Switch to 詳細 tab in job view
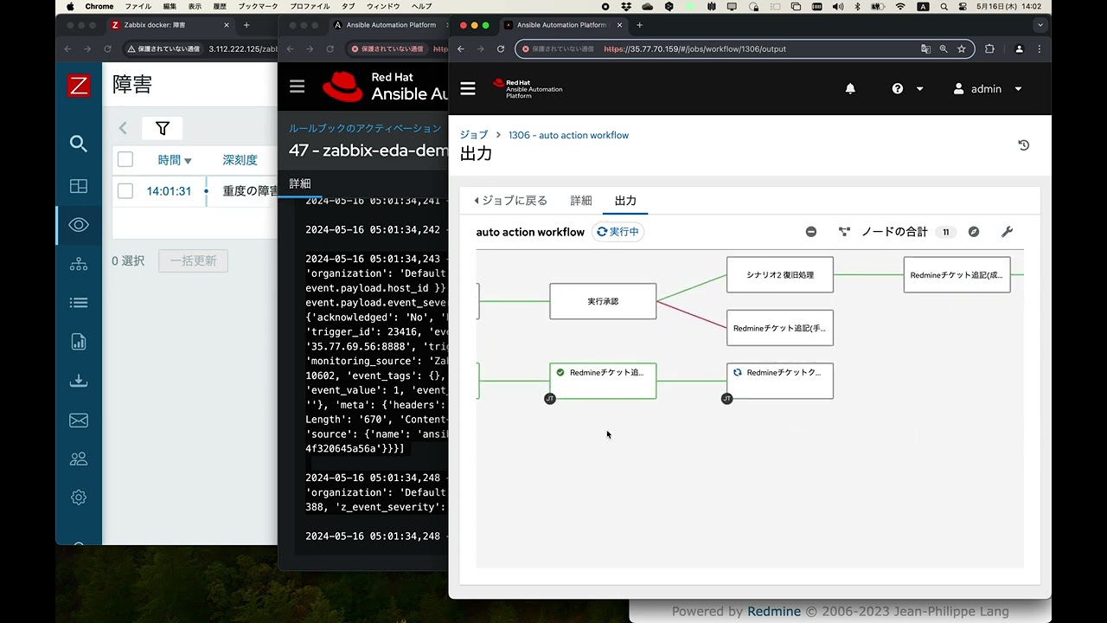Viewport: 1107px width, 623px height. pos(581,201)
